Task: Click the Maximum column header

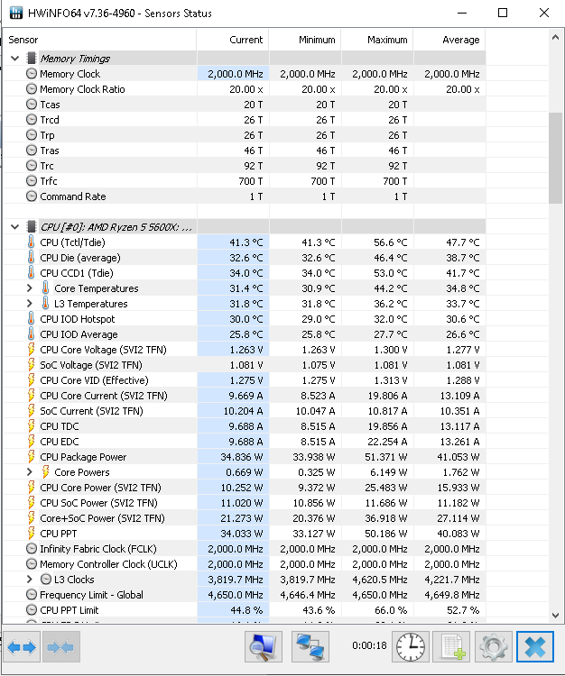Action: pos(387,40)
